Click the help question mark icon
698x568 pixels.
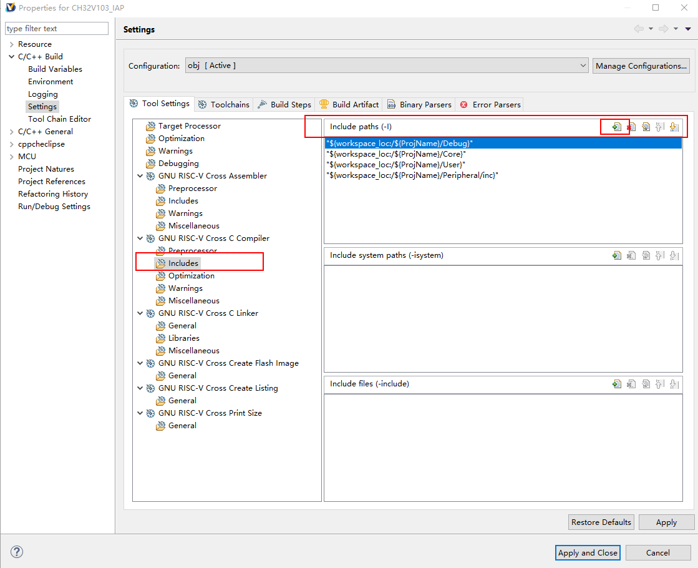click(17, 552)
